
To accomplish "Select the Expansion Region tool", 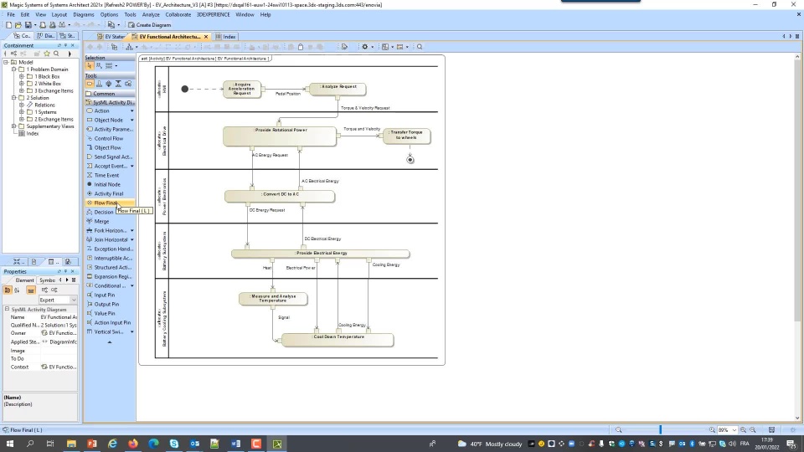I will pyautogui.click(x=110, y=277).
